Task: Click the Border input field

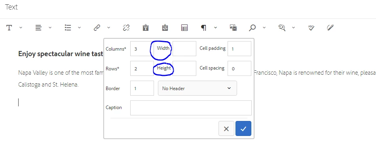Action: [142, 88]
